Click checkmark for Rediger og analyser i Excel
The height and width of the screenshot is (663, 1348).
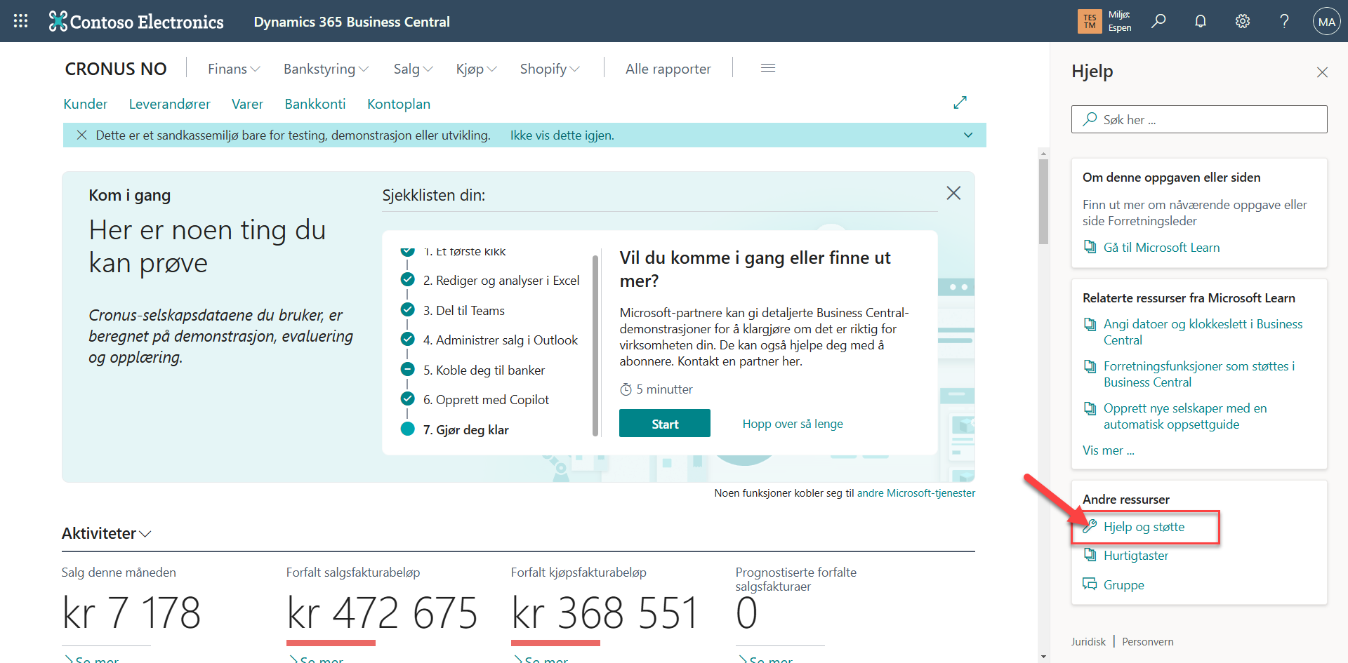click(x=407, y=279)
